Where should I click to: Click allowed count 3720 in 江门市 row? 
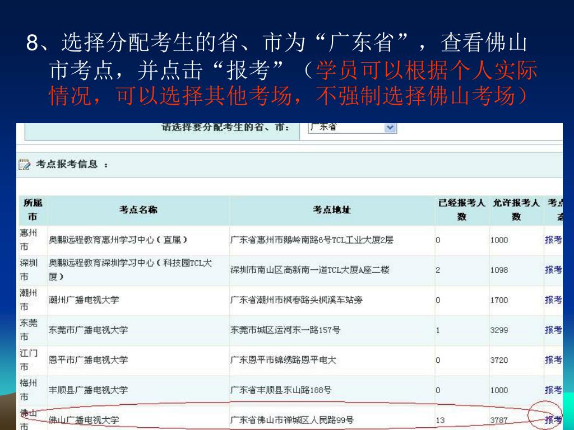click(x=499, y=360)
